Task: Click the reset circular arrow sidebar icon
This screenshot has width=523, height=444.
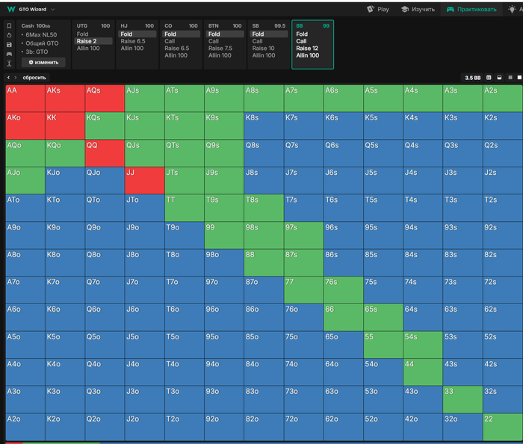Action: 9,35
